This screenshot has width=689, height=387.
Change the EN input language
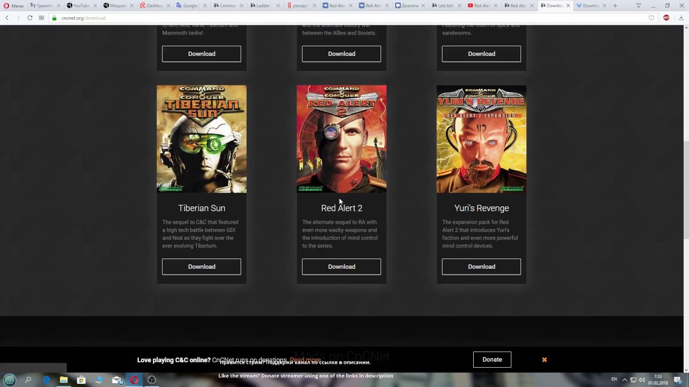614,379
